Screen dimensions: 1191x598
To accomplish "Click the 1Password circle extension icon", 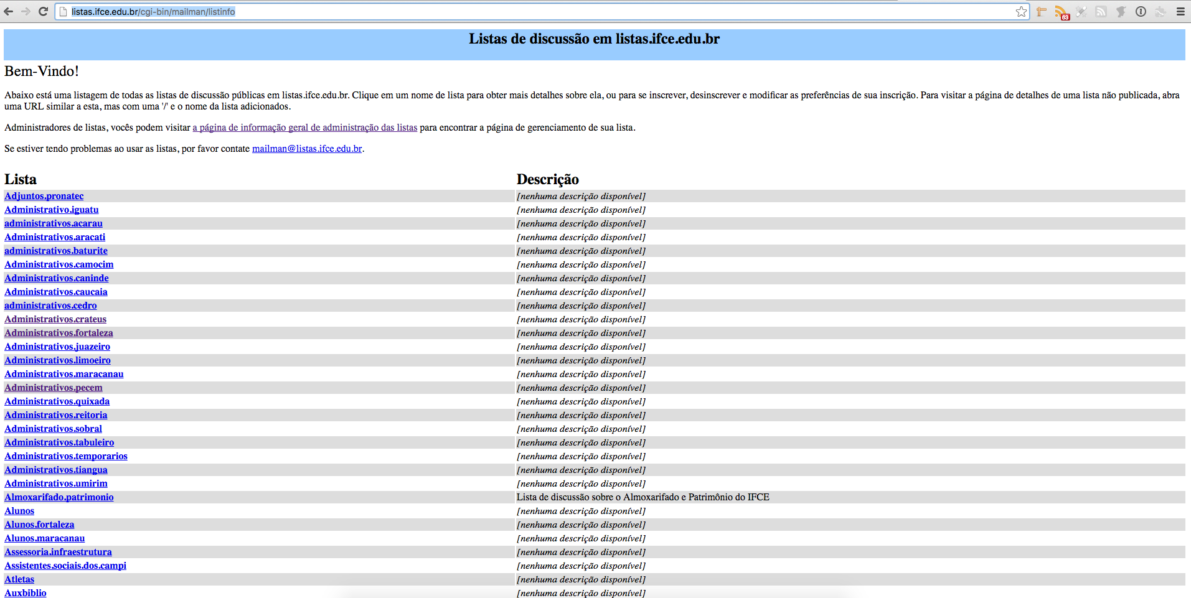I will [1141, 11].
